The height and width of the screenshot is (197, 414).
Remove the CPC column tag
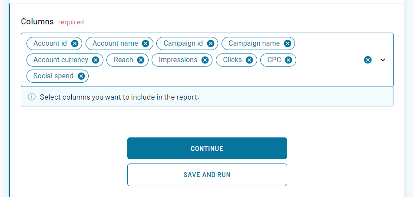[x=288, y=60]
